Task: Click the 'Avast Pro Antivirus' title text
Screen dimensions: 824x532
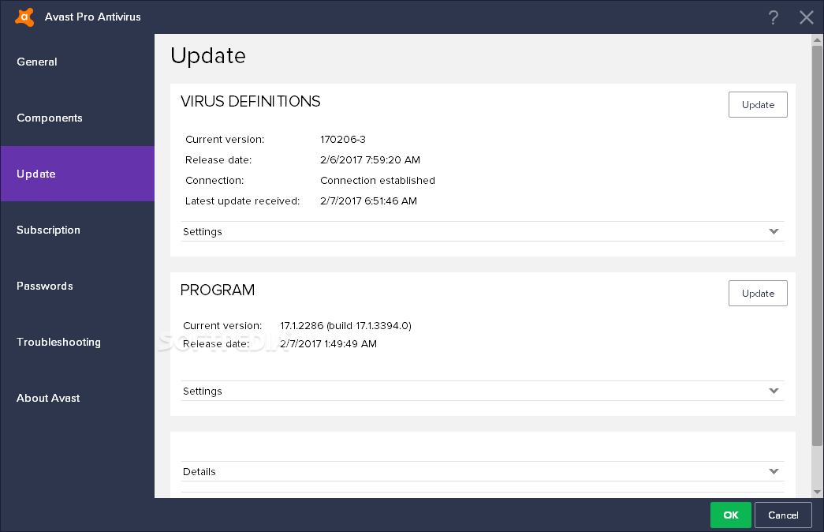Action: [92, 17]
